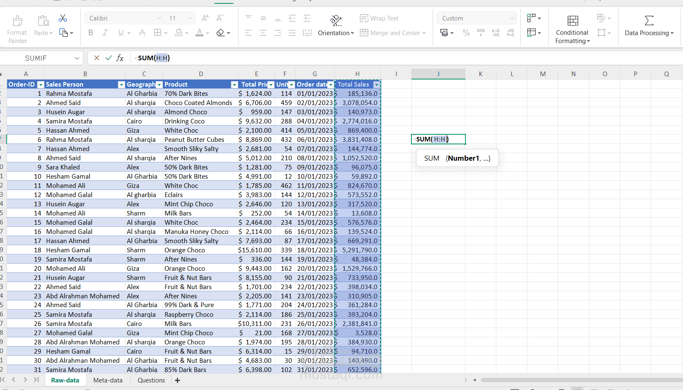Screen dimensions: 683x390
Task: Open the Product filter dropdown
Action: tap(234, 85)
